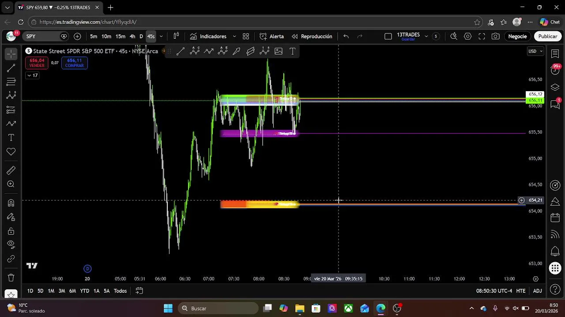Expand the collapsed 17 indicators list
565x317 pixels.
pyautogui.click(x=32, y=76)
